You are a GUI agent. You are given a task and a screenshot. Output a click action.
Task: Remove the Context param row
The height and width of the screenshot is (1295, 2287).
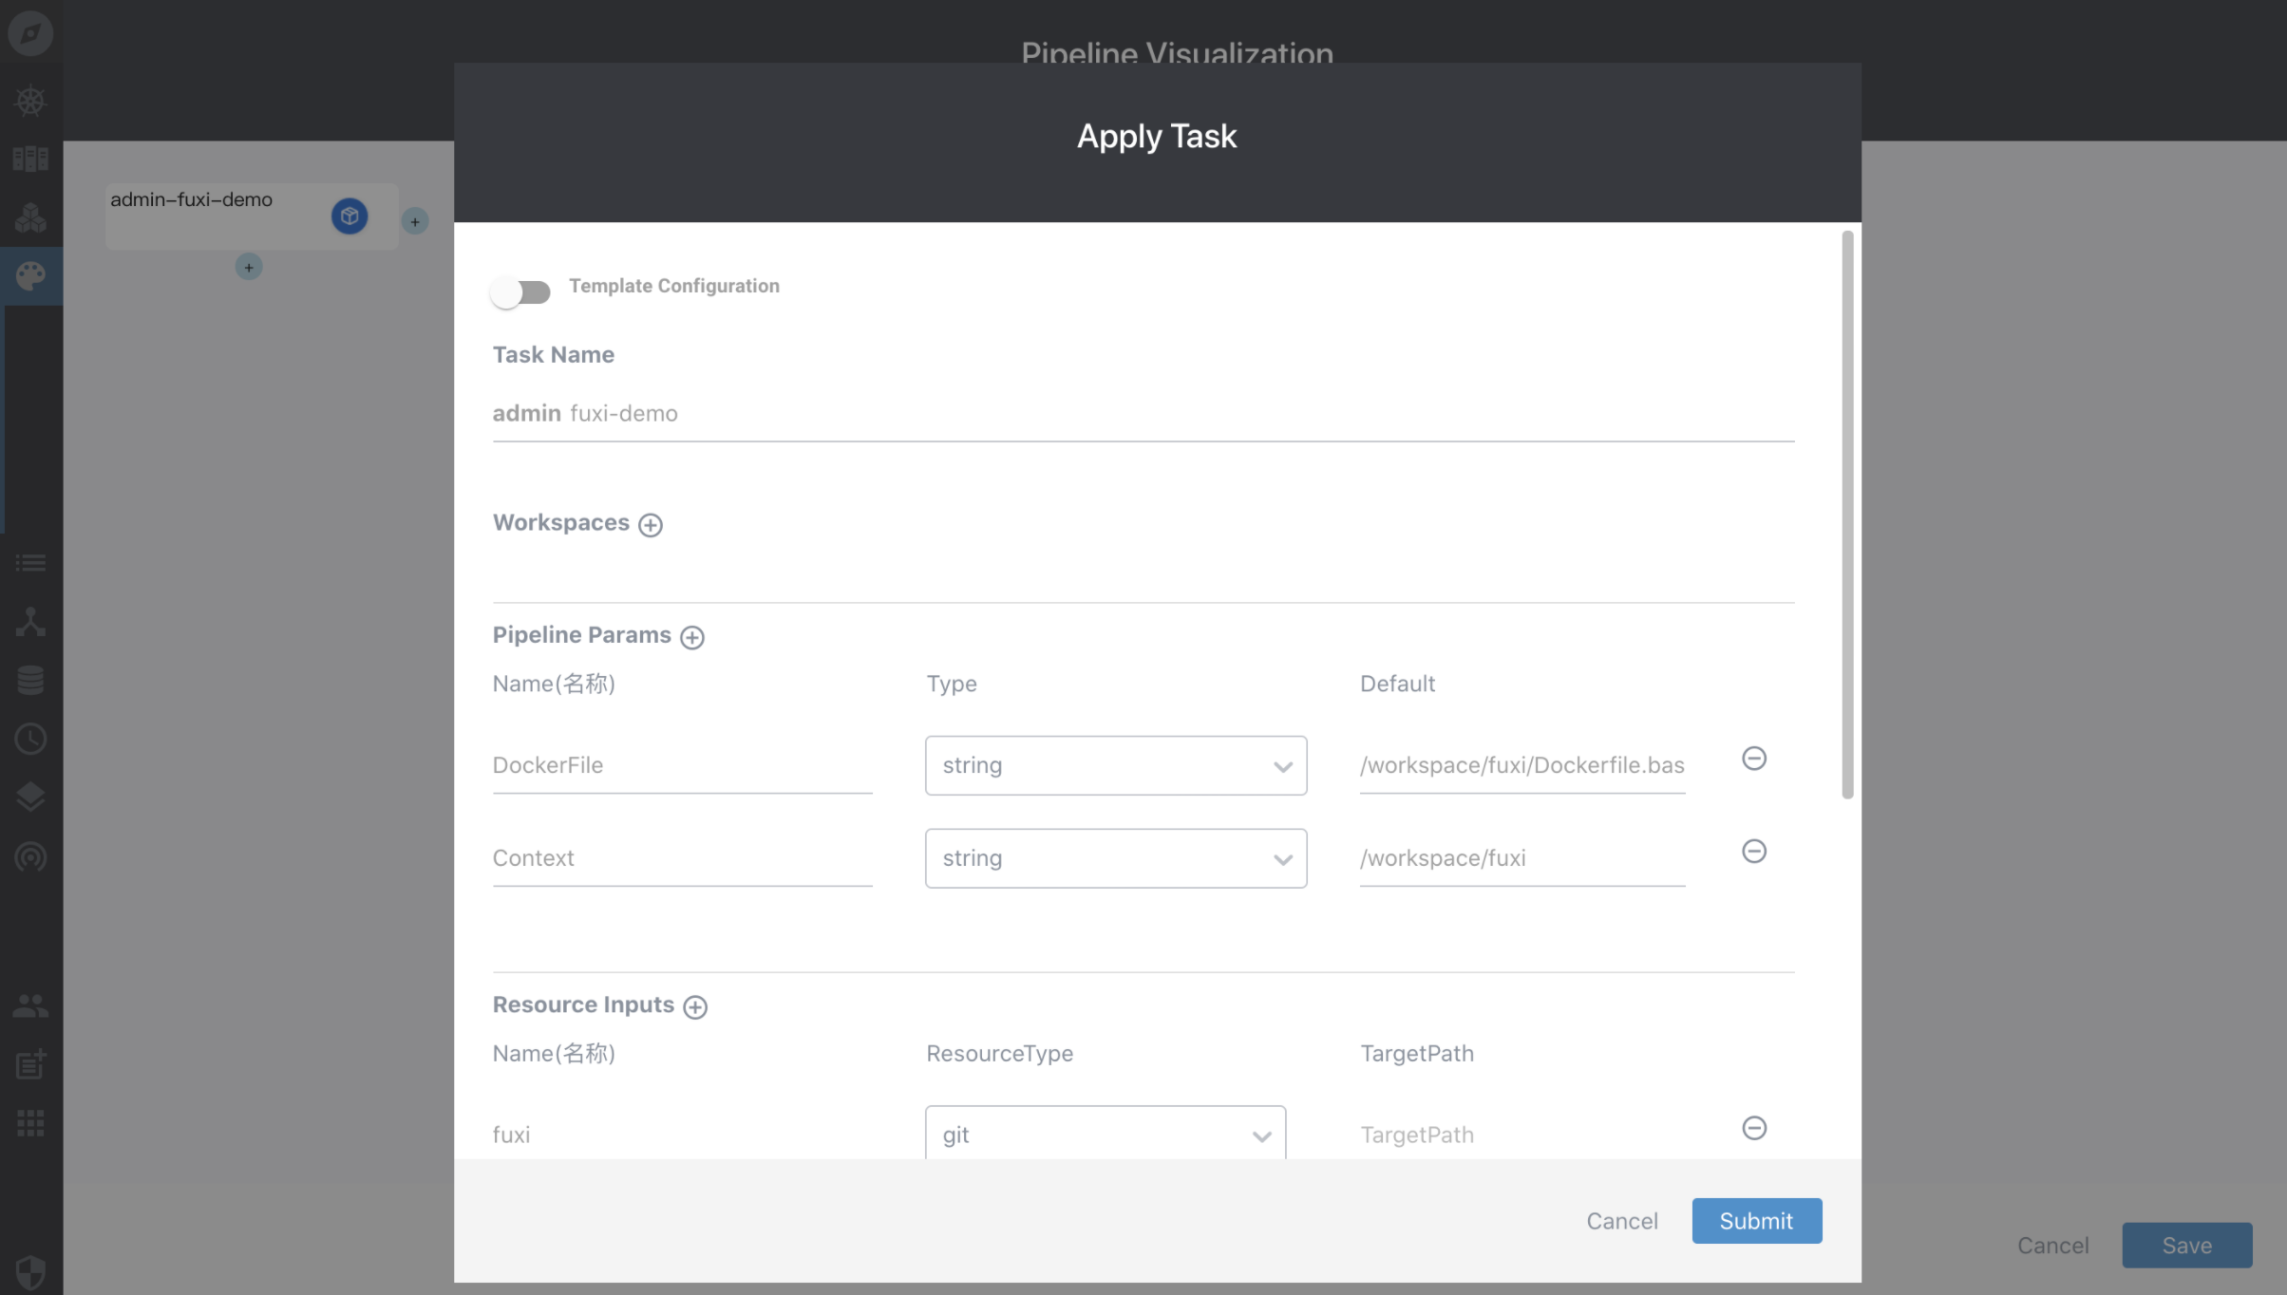pyautogui.click(x=1753, y=852)
